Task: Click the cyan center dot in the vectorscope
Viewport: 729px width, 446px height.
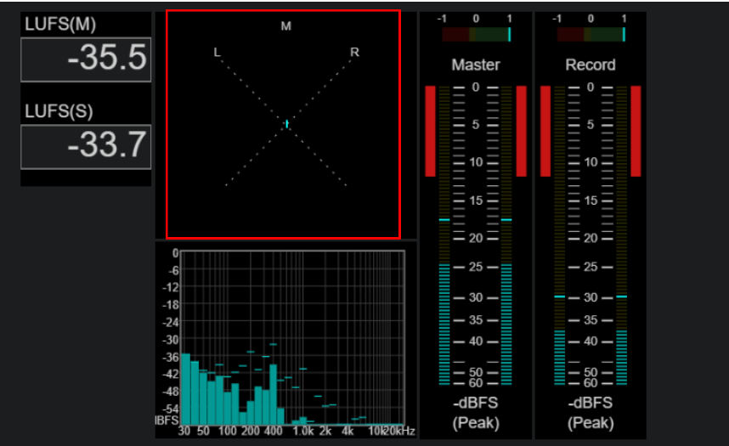Action: [x=287, y=124]
